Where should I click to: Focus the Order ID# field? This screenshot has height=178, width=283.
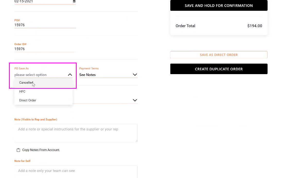(x=45, y=49)
